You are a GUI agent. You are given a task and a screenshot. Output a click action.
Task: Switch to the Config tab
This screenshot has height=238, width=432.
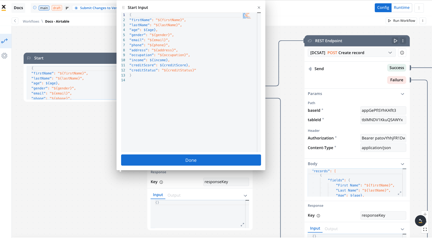(383, 8)
